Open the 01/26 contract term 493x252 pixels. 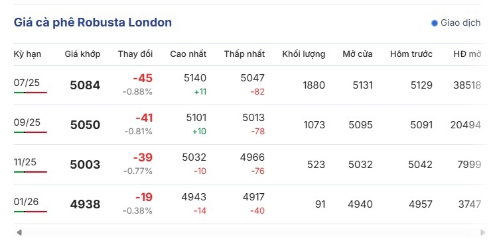click(x=26, y=202)
